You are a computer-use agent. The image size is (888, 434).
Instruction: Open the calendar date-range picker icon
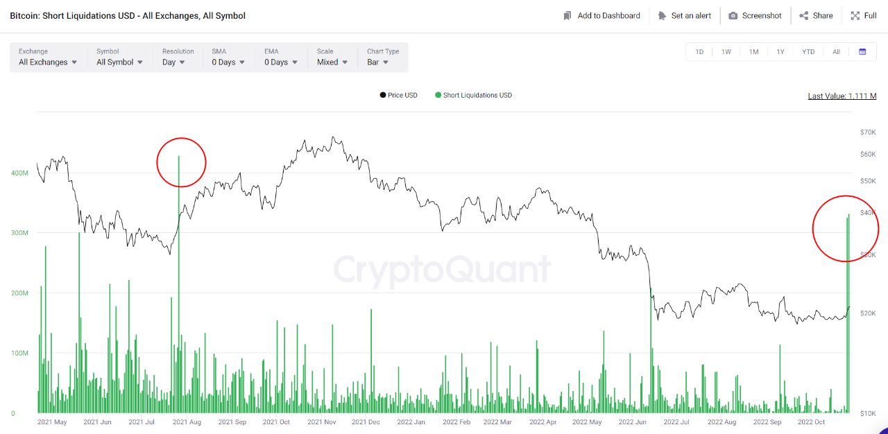[x=862, y=51]
